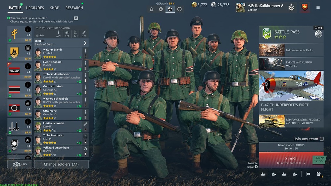Click the red START battle button
This screenshot has width=331, height=186.
(291, 160)
